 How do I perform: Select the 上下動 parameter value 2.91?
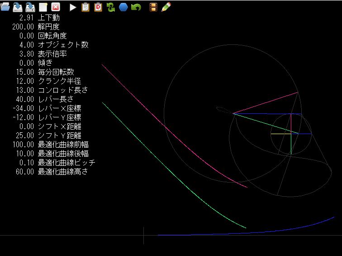click(x=27, y=18)
